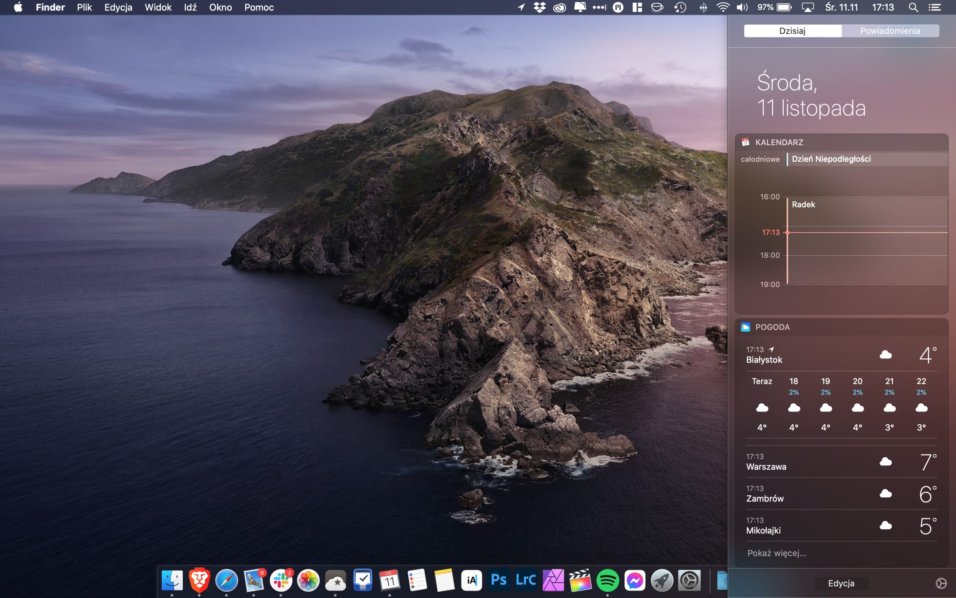Screen dimensions: 956x598
Task: Open Launchpad rocket icon in Dock
Action: (662, 580)
